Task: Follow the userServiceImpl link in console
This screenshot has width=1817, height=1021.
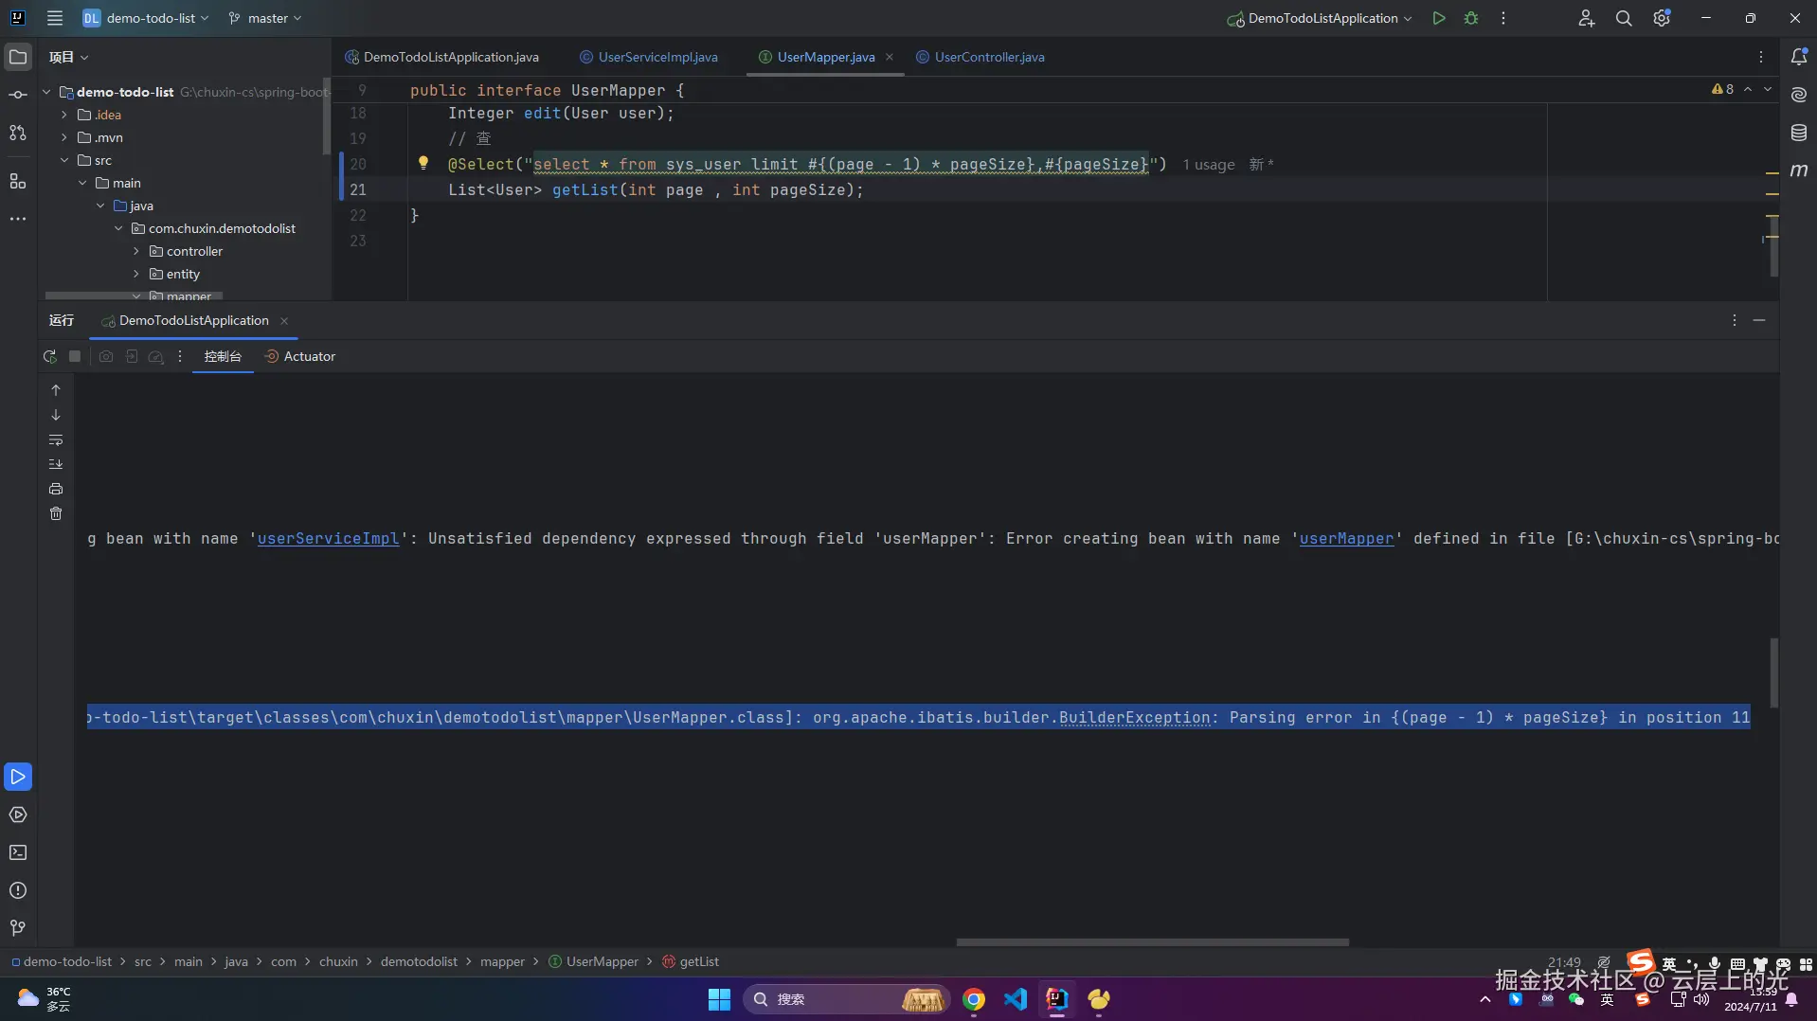Action: [329, 538]
